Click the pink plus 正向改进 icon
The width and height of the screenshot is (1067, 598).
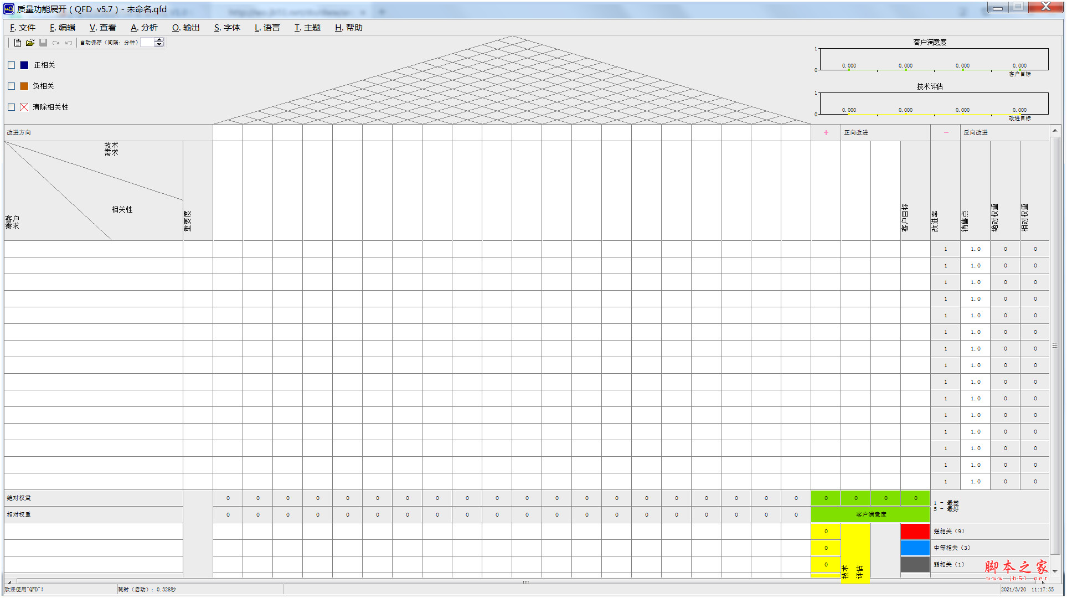pyautogui.click(x=826, y=133)
